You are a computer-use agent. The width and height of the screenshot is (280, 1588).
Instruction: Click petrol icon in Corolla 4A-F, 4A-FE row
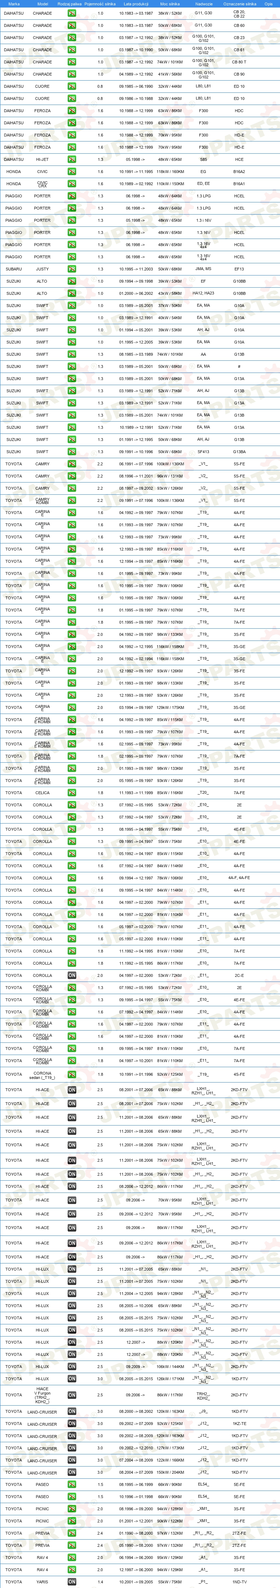[72, 878]
